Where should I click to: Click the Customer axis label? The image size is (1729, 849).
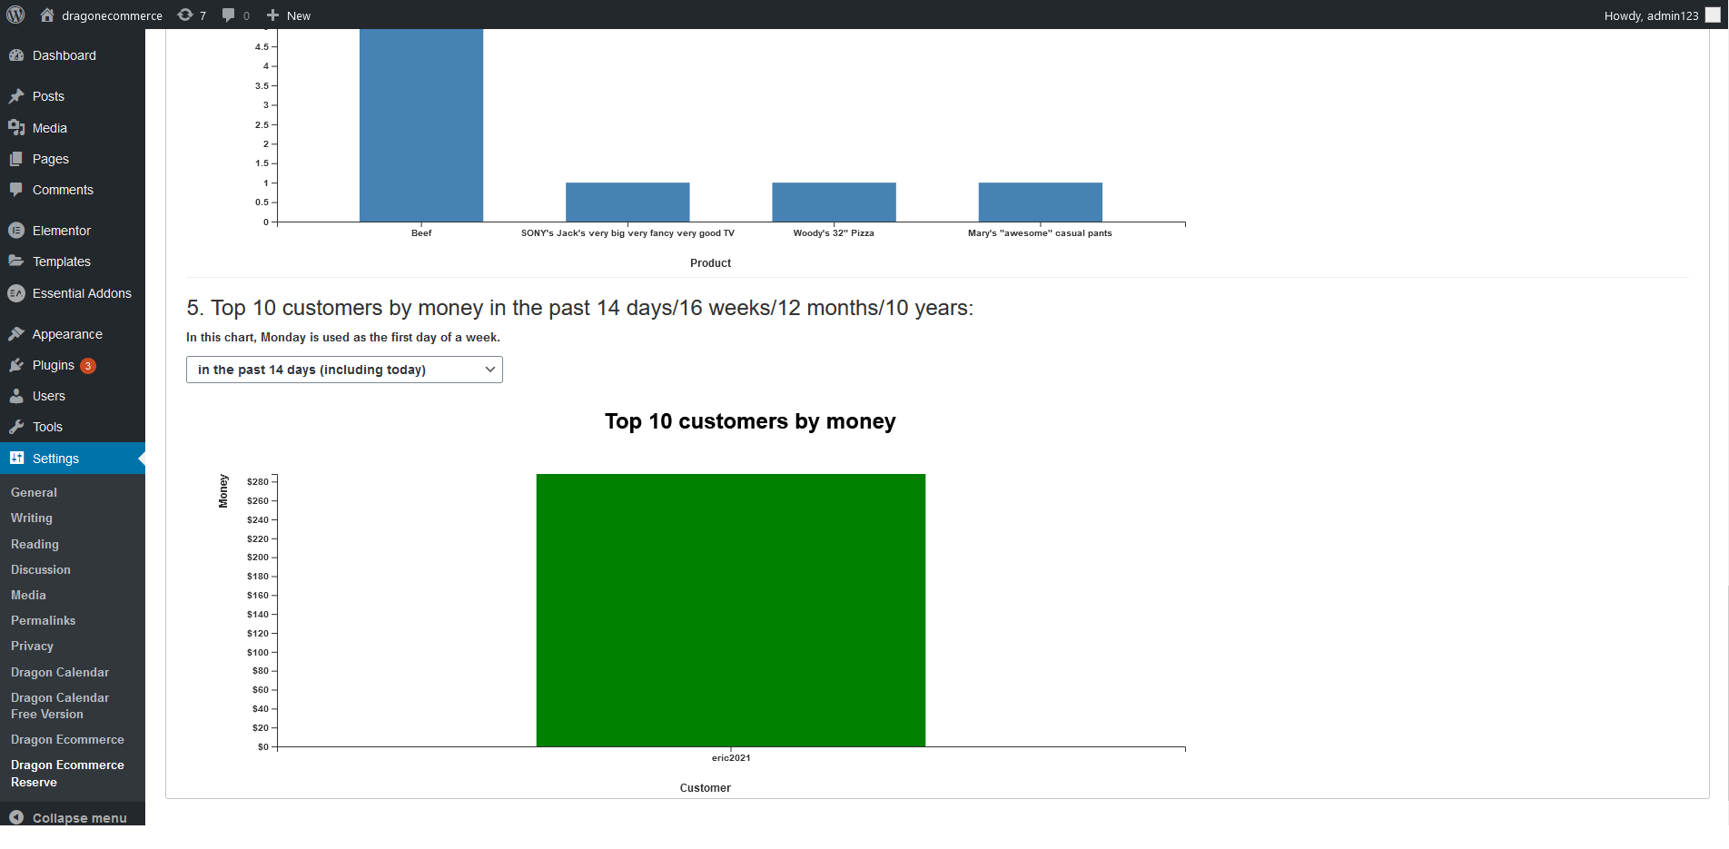pyautogui.click(x=706, y=788)
